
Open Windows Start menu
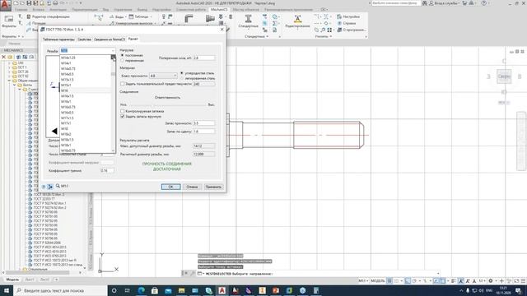coord(7,290)
